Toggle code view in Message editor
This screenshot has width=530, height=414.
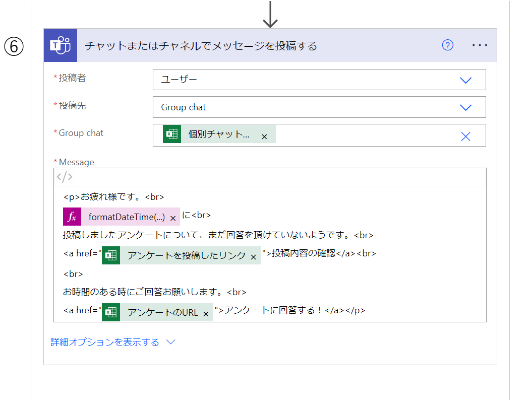coord(64,177)
